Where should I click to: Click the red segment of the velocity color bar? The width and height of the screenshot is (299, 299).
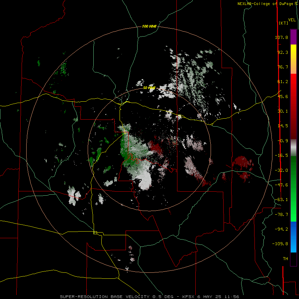293,106
